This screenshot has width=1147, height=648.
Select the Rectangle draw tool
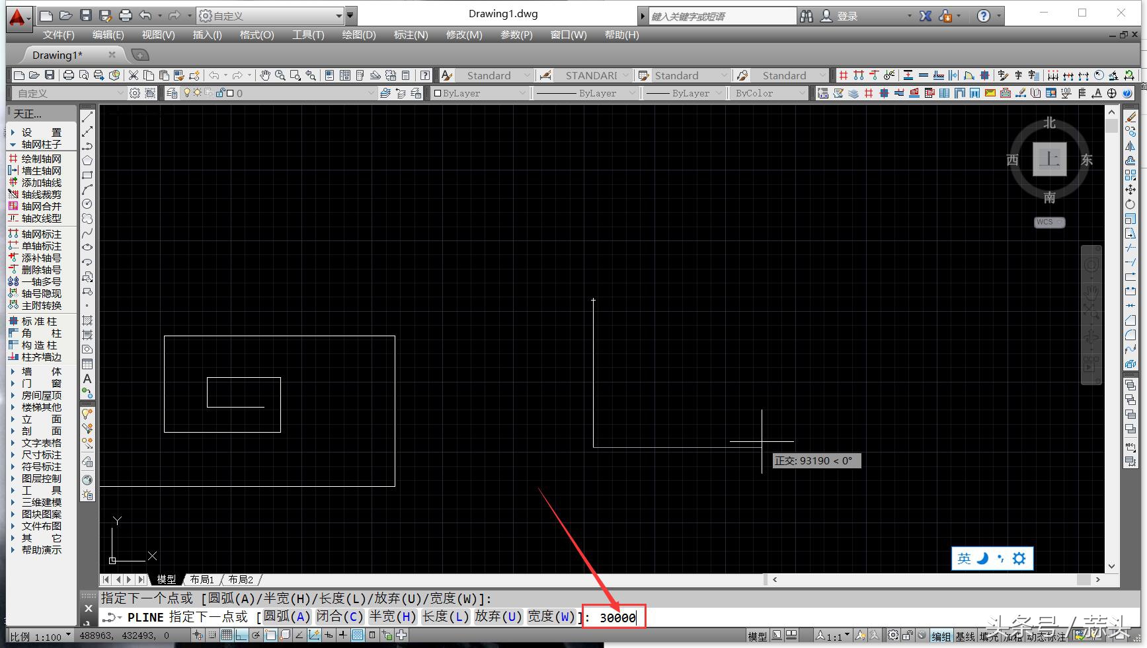[x=87, y=175]
